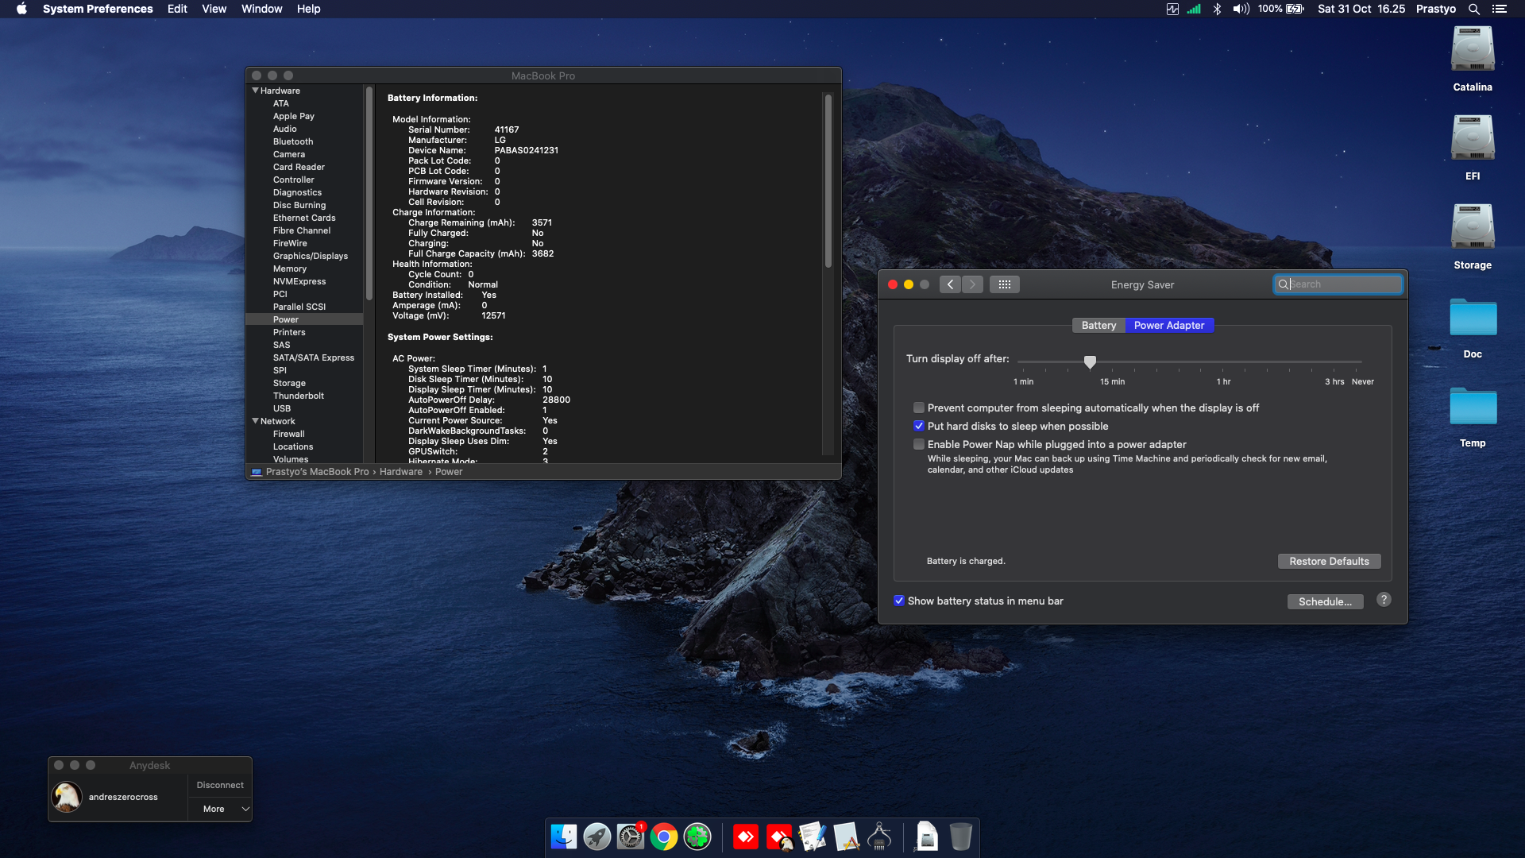Switch to the Battery tab
1525x858 pixels.
click(1098, 326)
